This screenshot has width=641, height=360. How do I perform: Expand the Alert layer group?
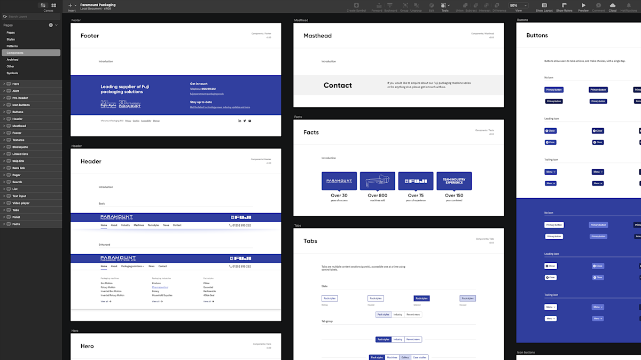(x=4, y=91)
